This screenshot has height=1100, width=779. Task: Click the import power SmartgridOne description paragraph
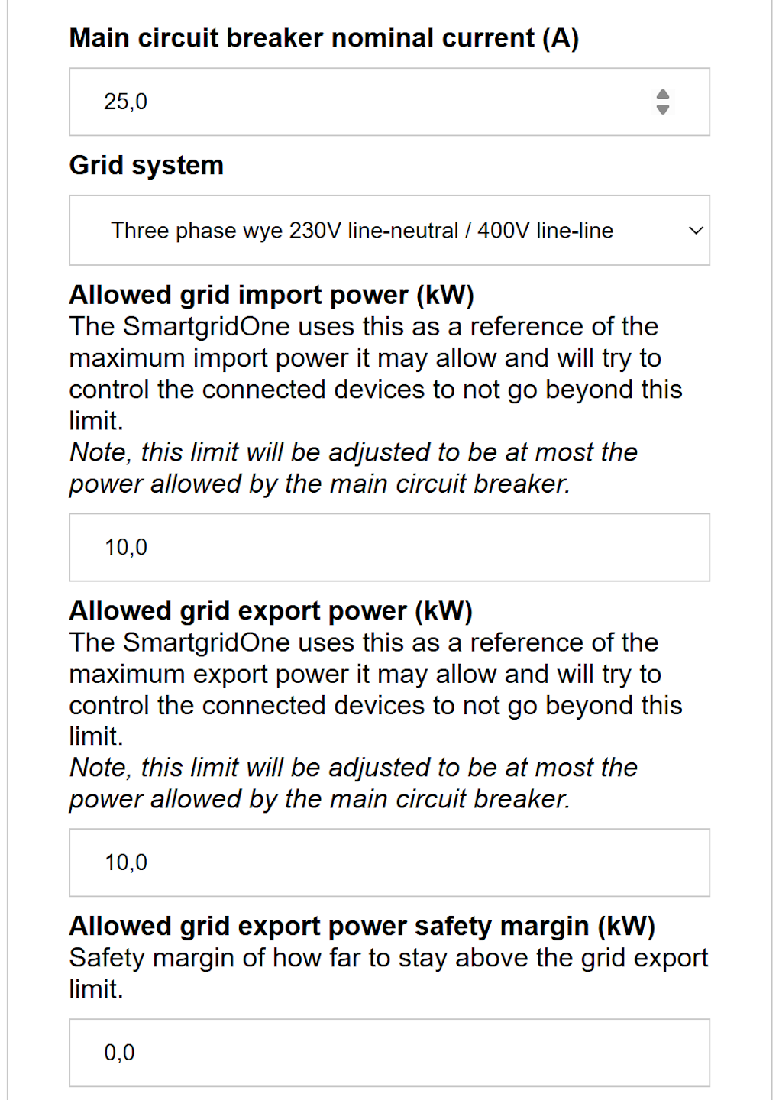[374, 374]
